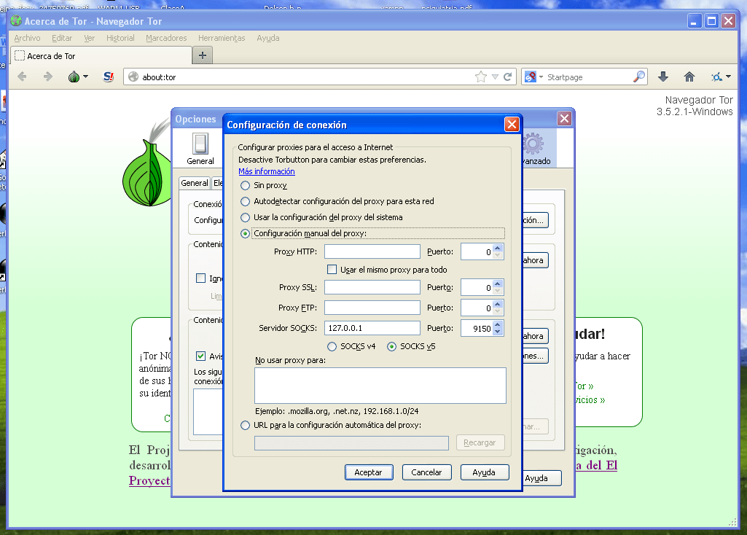
Task: Open the rightmost toolbar gear icon
Action: point(716,77)
